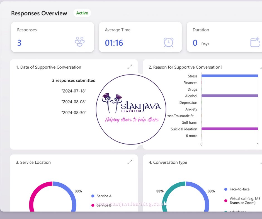Click the Service A legend dot
262x219 pixels.
click(93, 196)
